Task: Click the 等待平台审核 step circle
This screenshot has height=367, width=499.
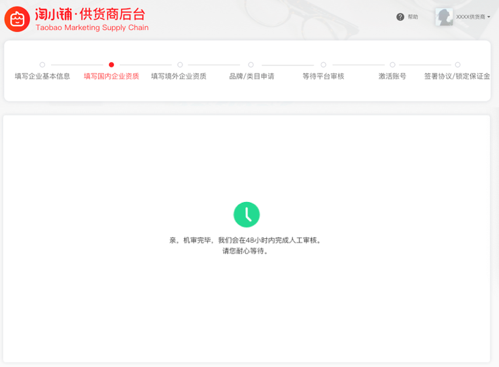Action: (323, 65)
